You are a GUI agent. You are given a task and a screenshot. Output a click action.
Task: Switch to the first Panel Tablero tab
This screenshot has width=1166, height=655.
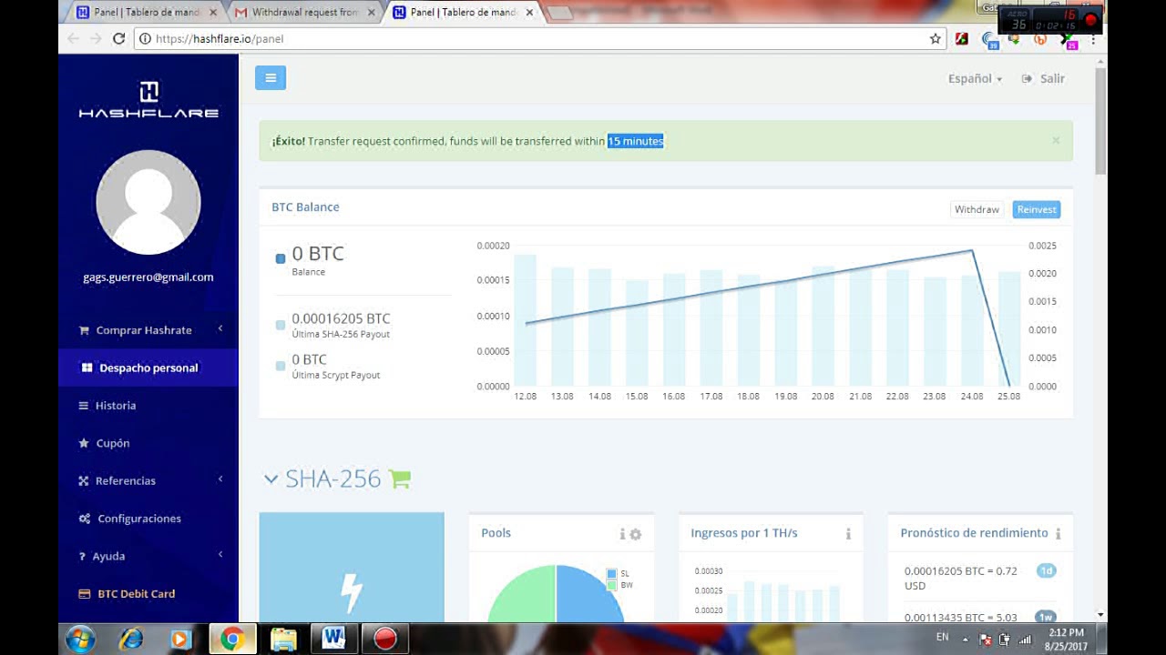[x=144, y=13]
